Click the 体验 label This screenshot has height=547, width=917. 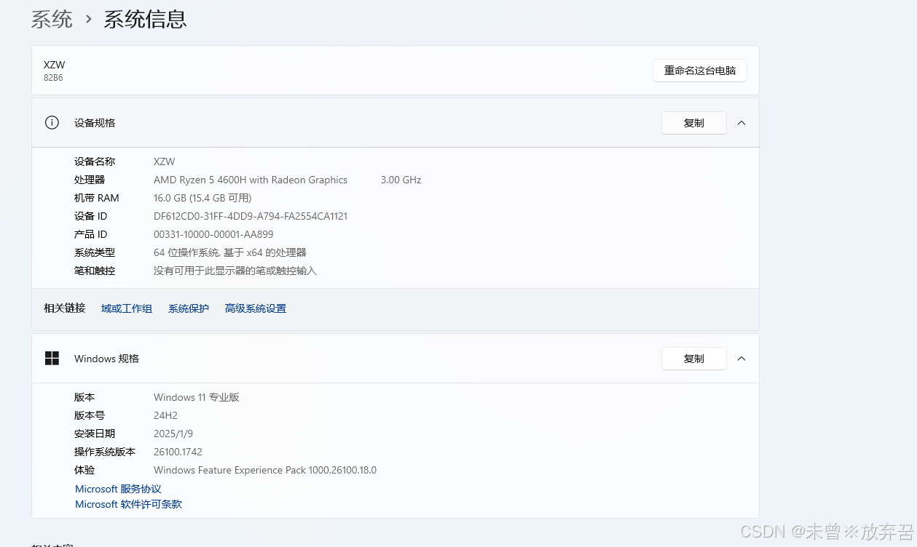[84, 470]
